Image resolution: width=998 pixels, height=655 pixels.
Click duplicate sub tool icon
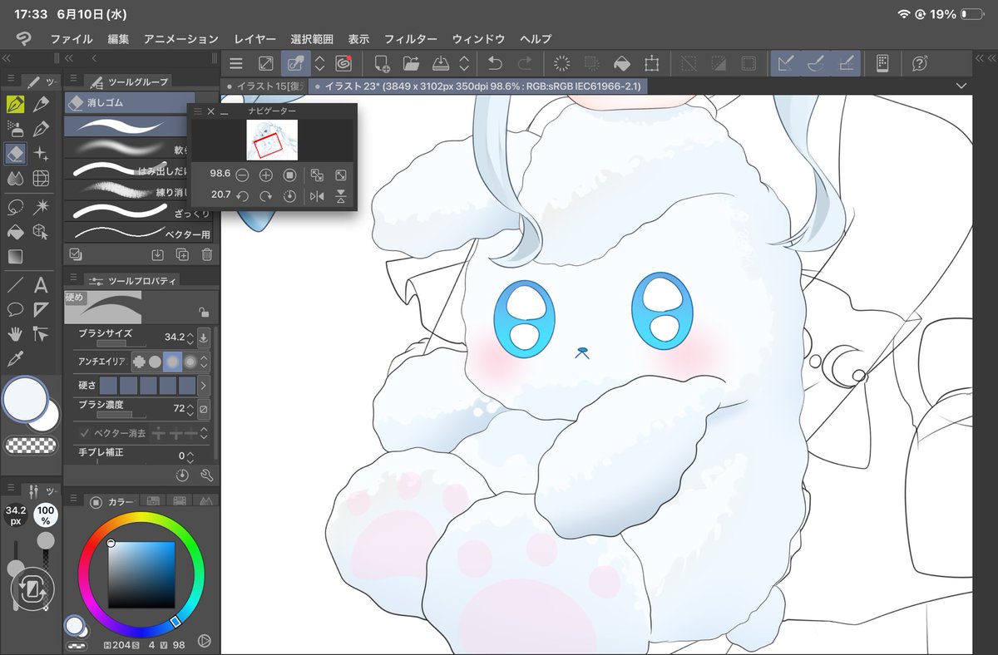coord(183,254)
